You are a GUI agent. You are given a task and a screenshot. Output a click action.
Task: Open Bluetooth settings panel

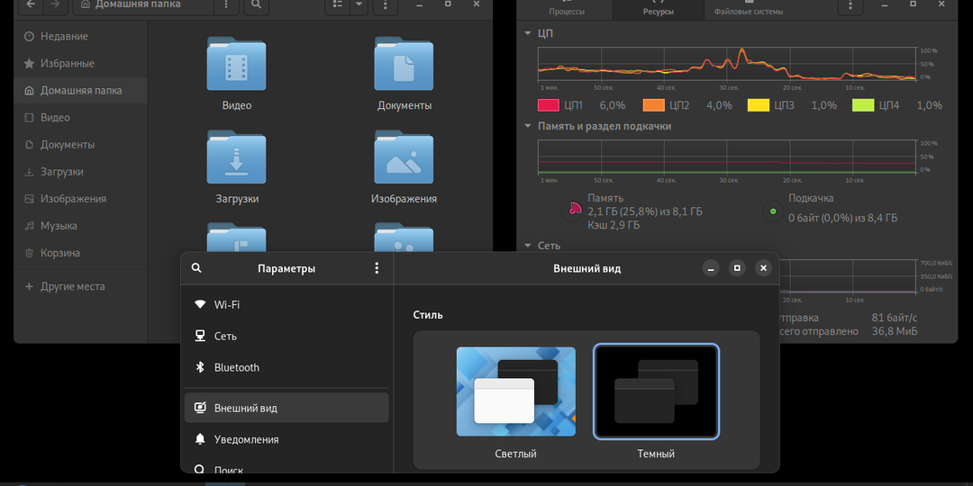(286, 367)
